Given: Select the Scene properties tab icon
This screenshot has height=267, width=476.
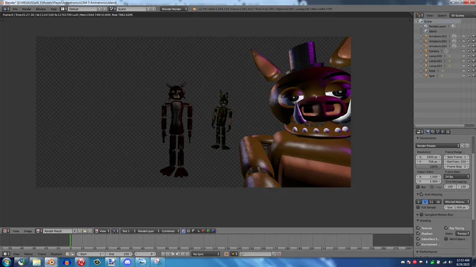Looking at the screenshot, I should coord(438,132).
